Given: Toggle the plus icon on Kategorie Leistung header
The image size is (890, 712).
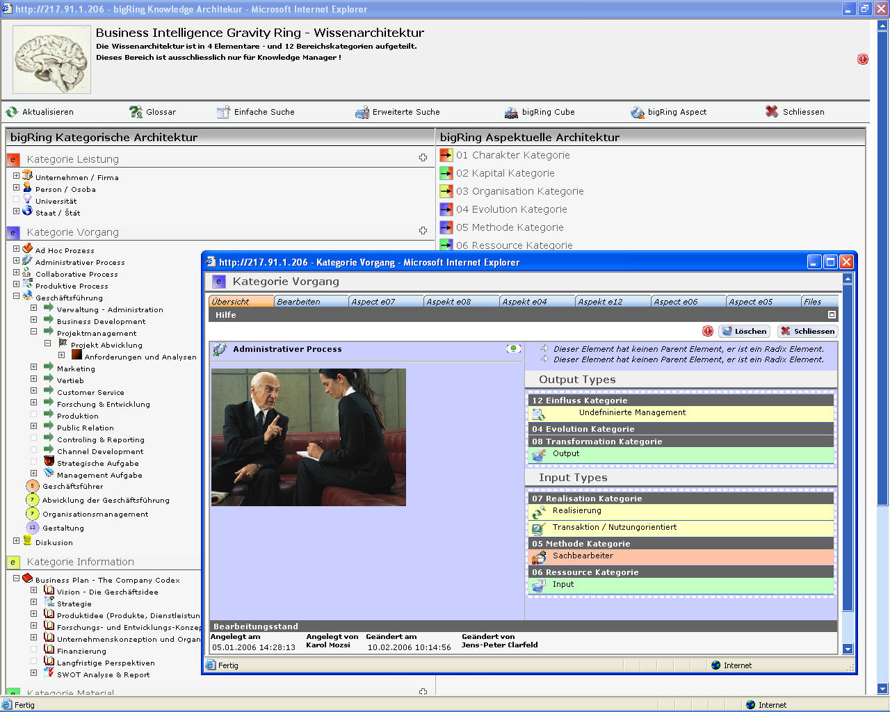Looking at the screenshot, I should (423, 158).
